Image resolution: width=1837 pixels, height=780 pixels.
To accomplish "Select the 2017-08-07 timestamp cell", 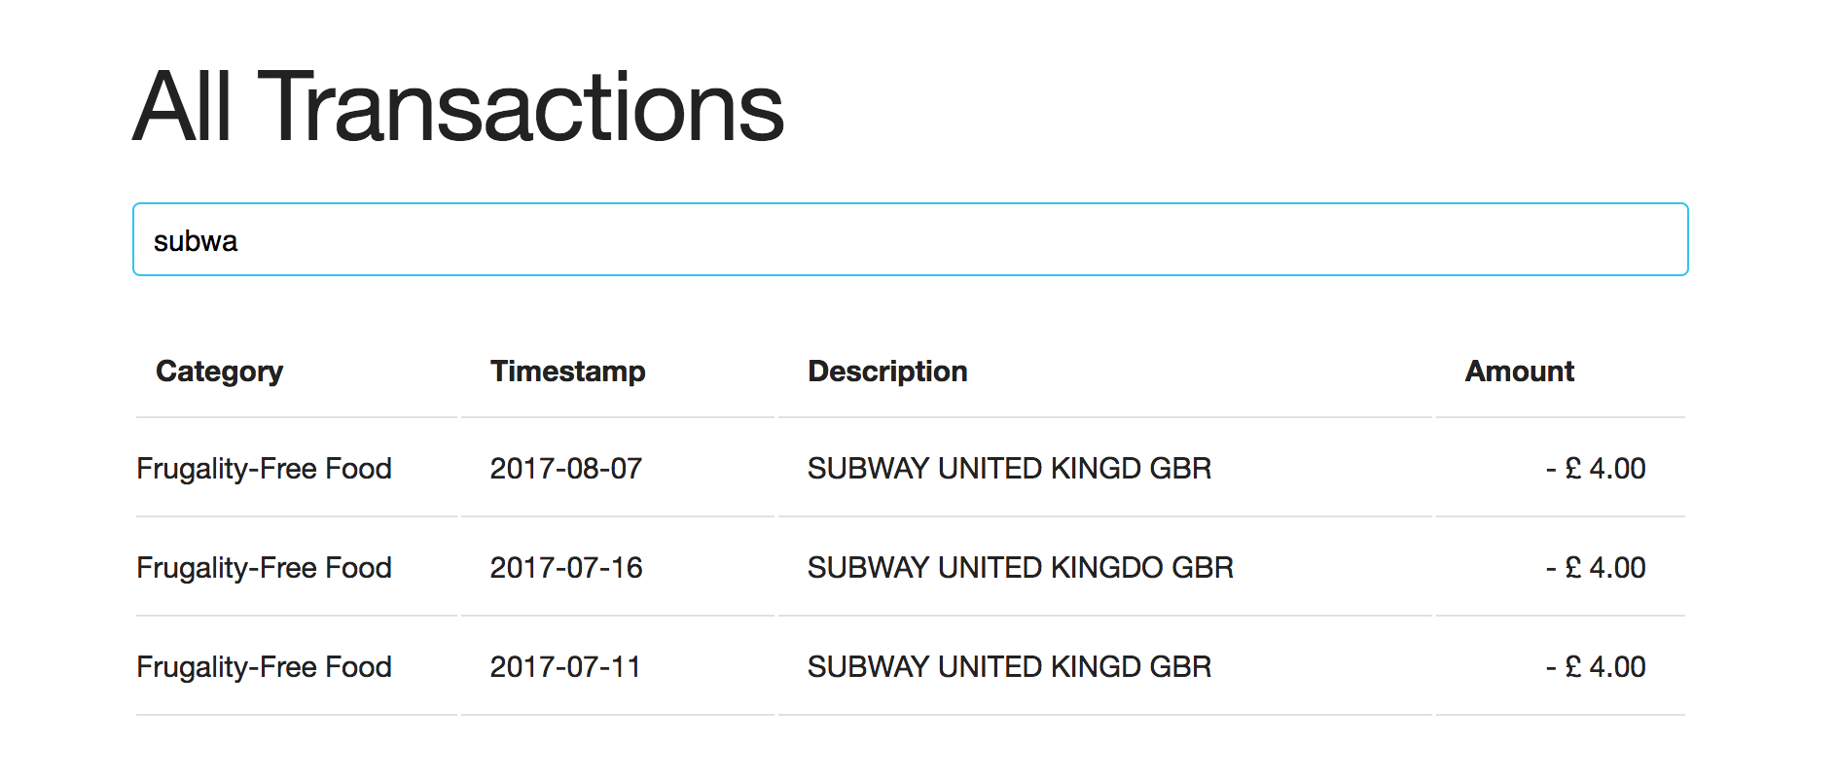I will 565,469.
